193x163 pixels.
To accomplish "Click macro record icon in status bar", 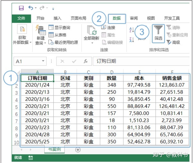I will pos(31,158).
